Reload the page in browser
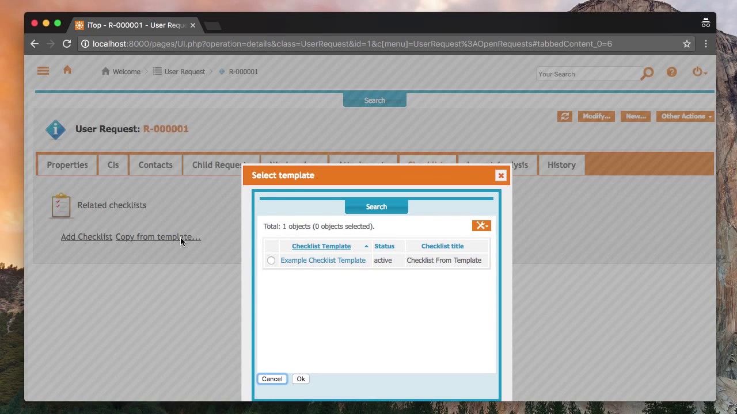 (67, 44)
